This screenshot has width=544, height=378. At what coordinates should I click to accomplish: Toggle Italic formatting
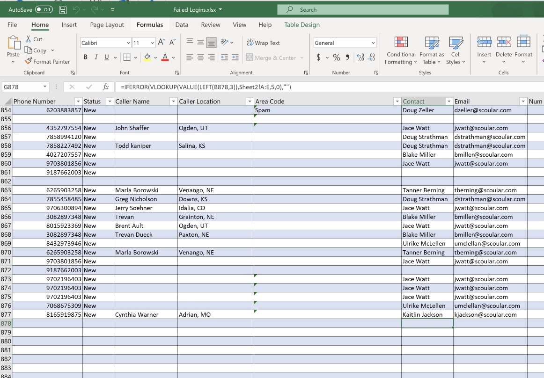96,57
